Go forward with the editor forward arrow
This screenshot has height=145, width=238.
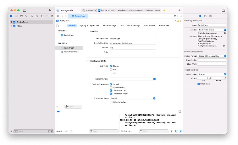(66, 16)
